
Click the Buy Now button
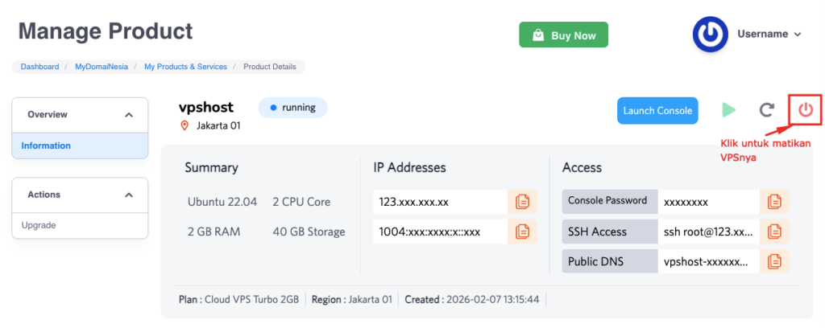click(563, 35)
